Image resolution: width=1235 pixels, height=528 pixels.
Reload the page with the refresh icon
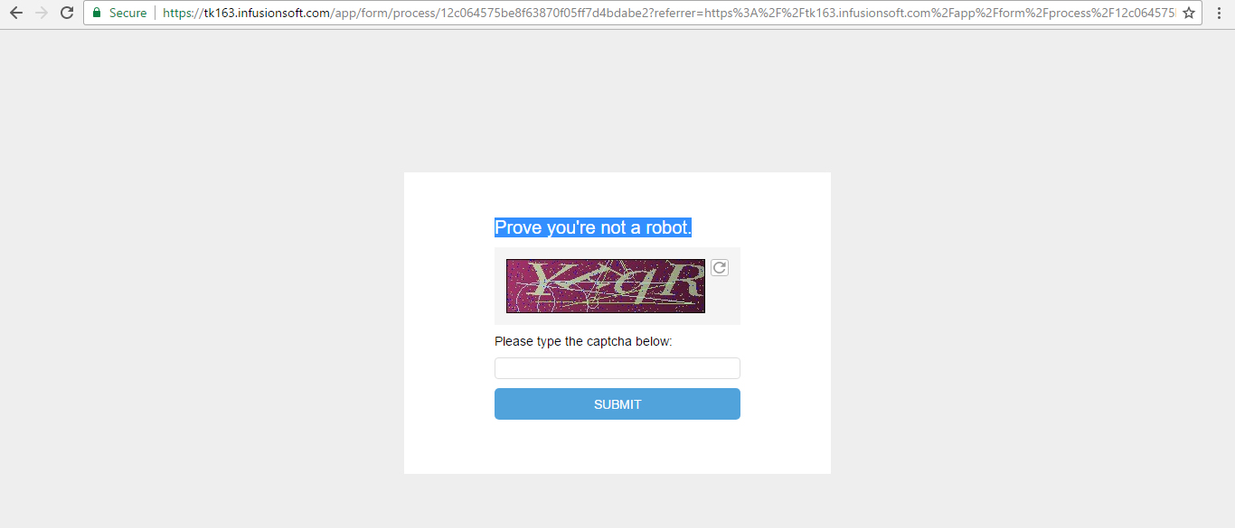(66, 13)
